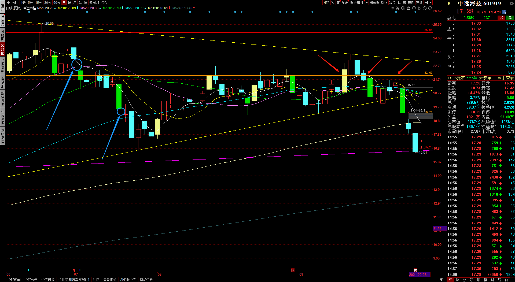The height and width of the screenshot is (282, 515).
Task: Open 自选股 in left sidebar
Action: pyautogui.click(x=3, y=82)
